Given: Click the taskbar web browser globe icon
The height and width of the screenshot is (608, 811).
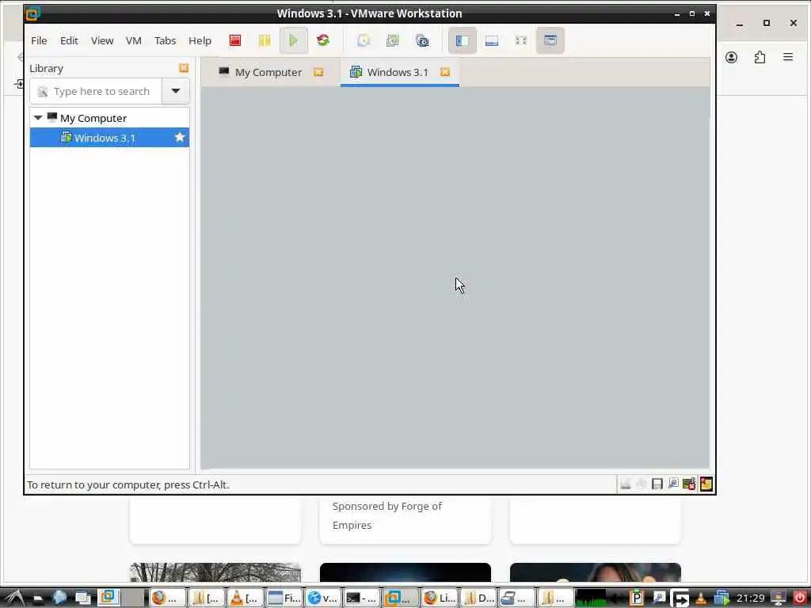Looking at the screenshot, I should tap(59, 598).
